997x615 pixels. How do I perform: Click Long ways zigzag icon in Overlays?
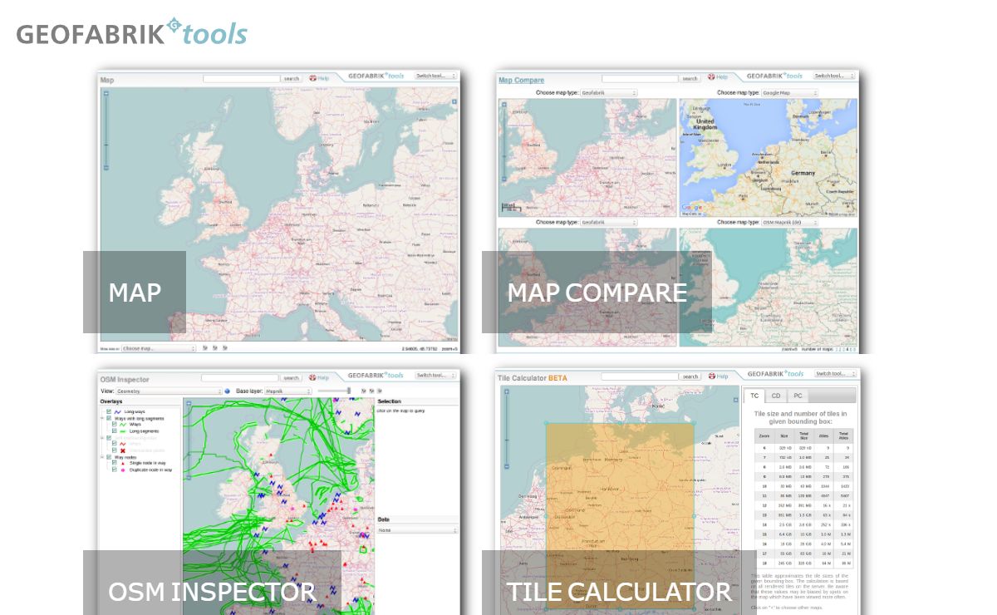[118, 411]
